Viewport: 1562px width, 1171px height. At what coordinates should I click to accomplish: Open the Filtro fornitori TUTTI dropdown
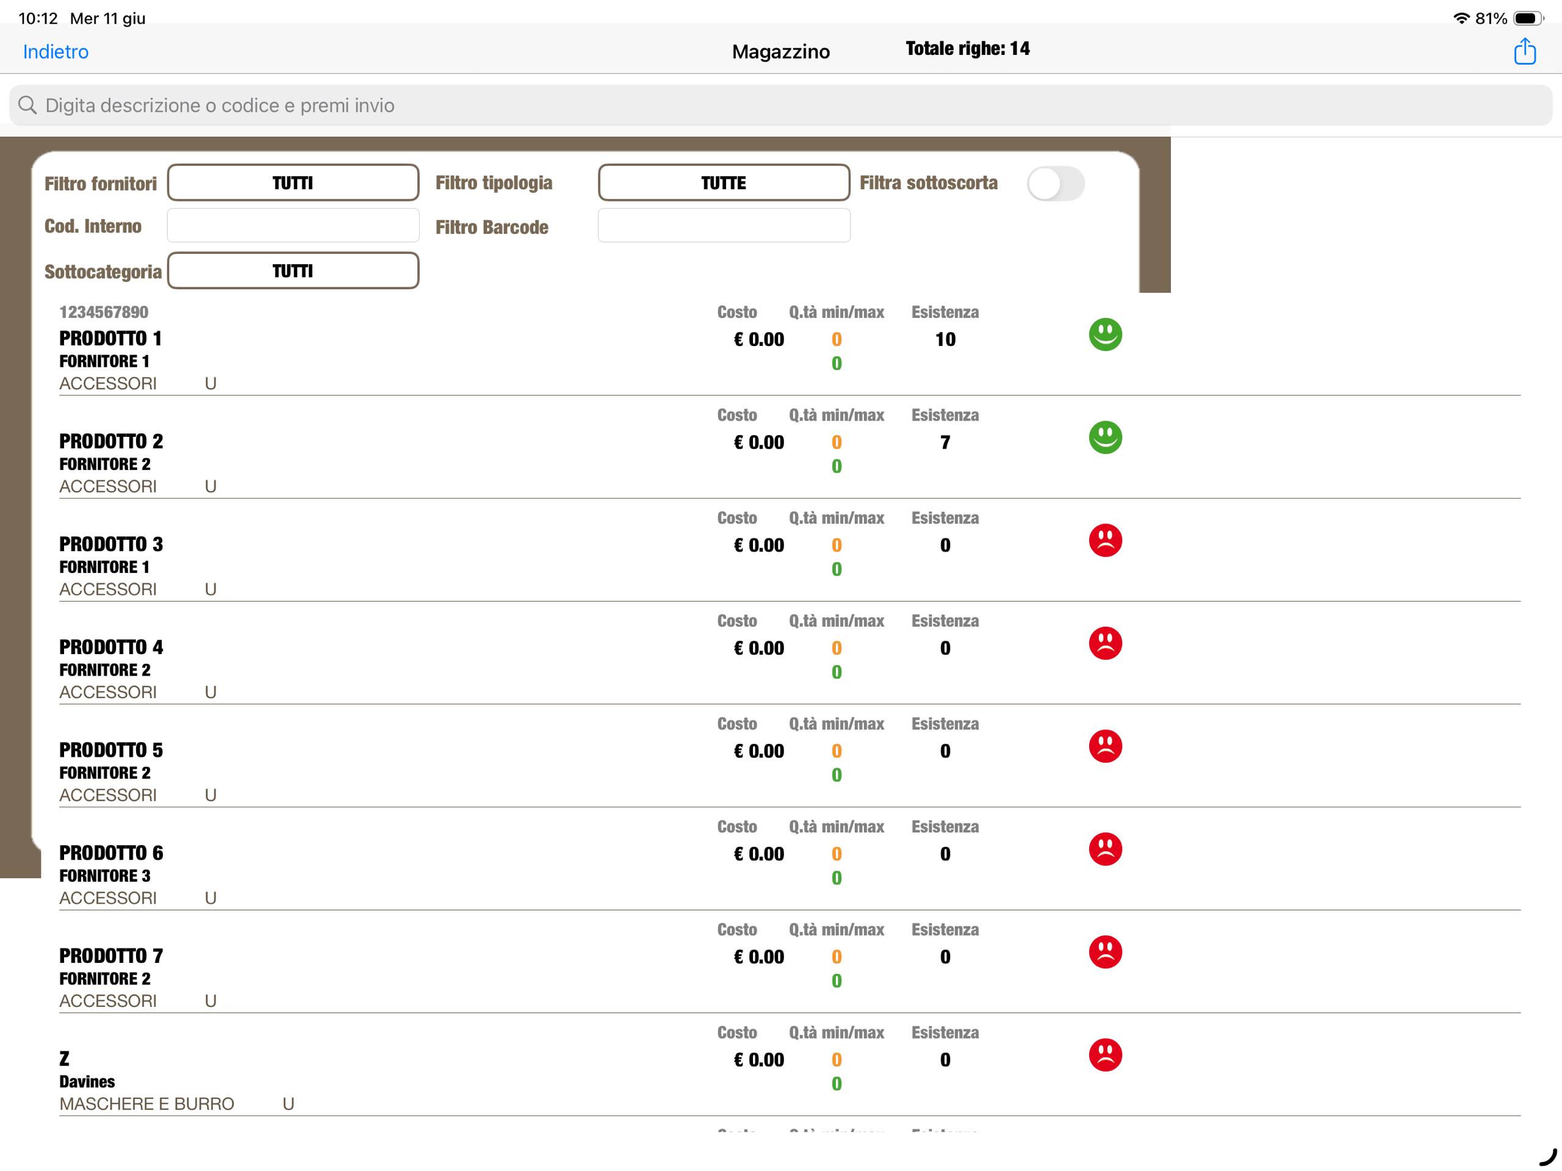pyautogui.click(x=293, y=183)
